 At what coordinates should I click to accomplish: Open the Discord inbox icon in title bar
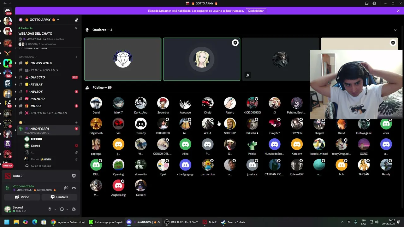367,3
